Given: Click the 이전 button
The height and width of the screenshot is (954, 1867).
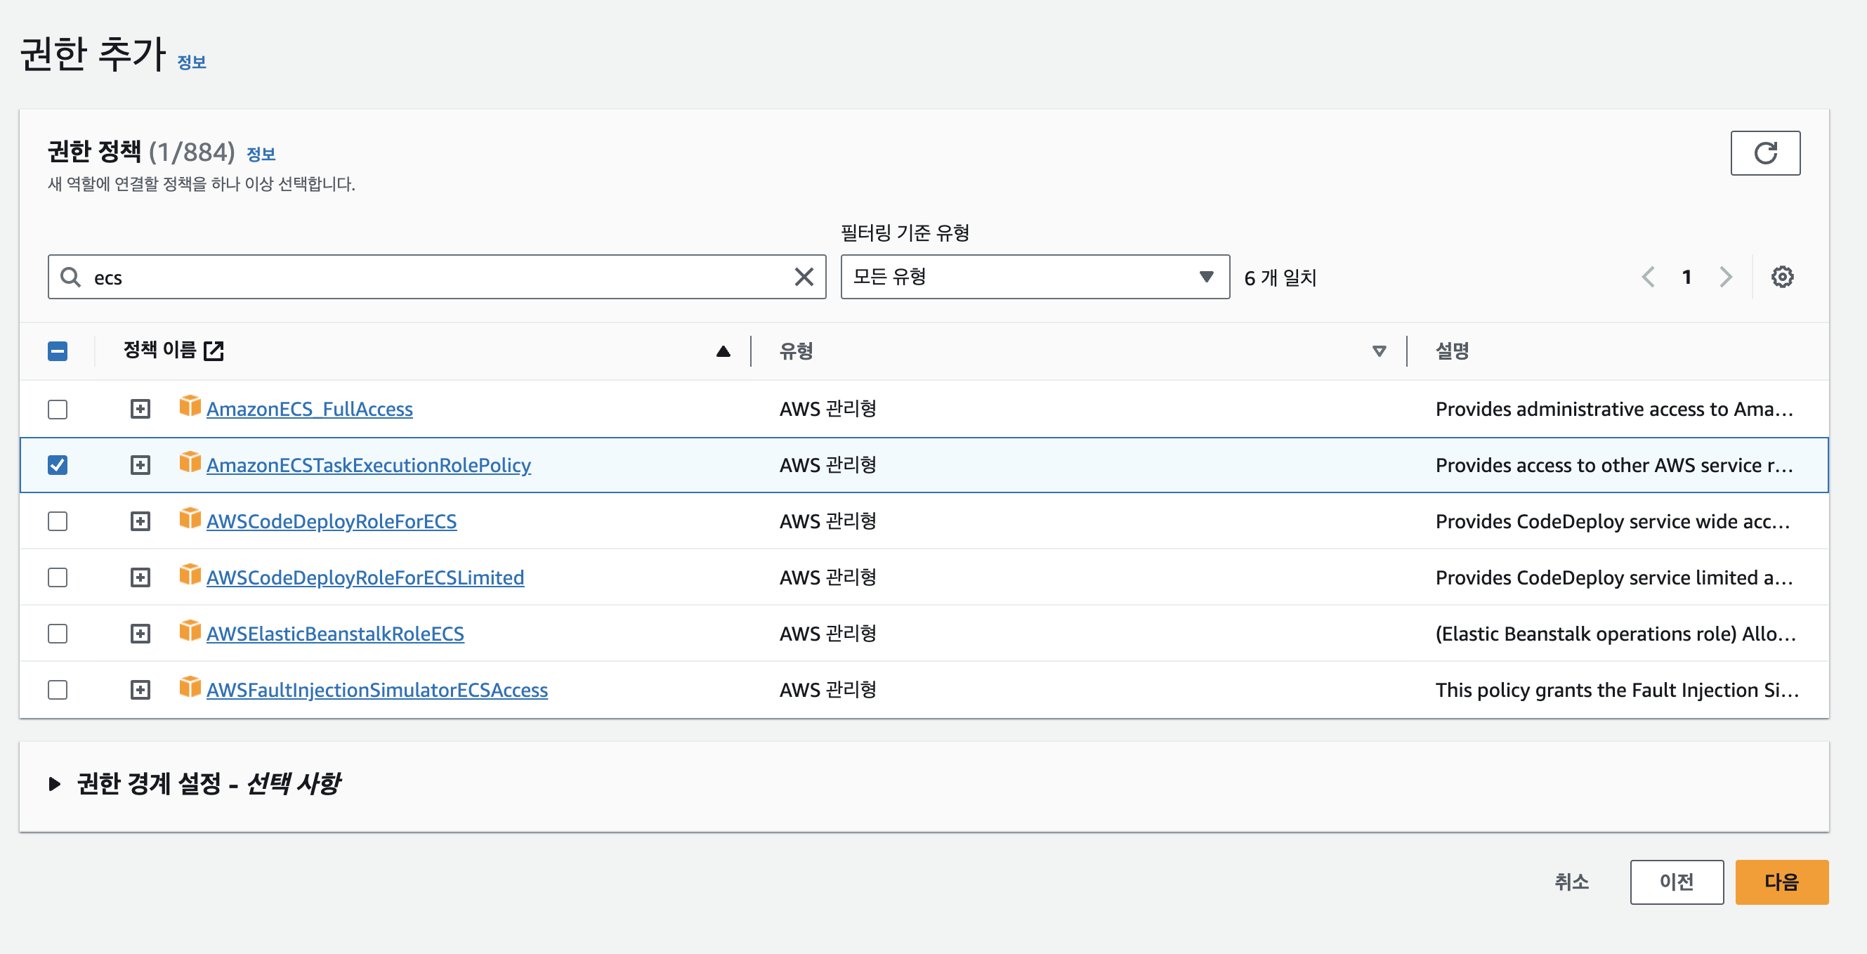Looking at the screenshot, I should coord(1676,882).
